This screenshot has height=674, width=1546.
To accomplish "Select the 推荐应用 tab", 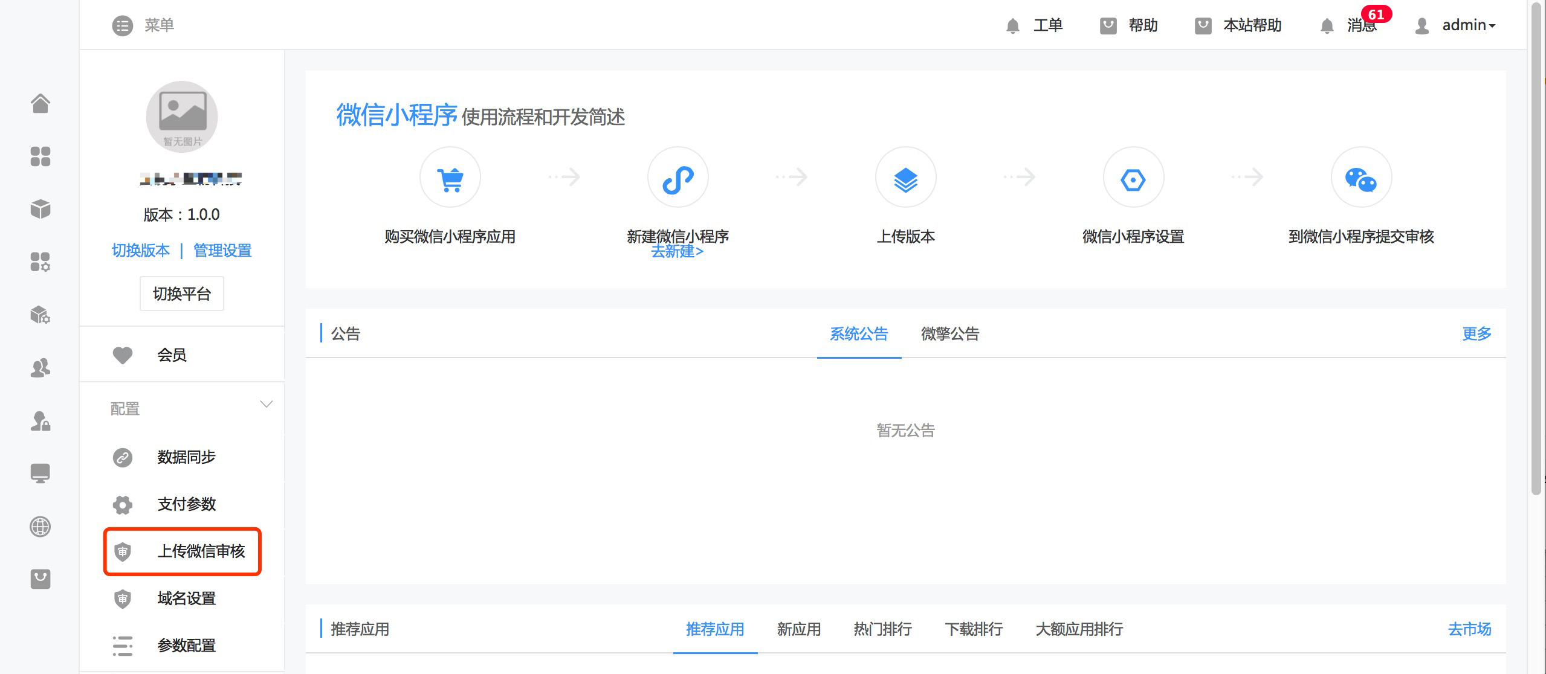I will 715,629.
